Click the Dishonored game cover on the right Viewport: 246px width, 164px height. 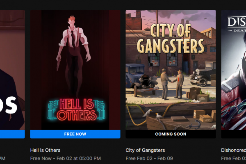tap(234, 70)
